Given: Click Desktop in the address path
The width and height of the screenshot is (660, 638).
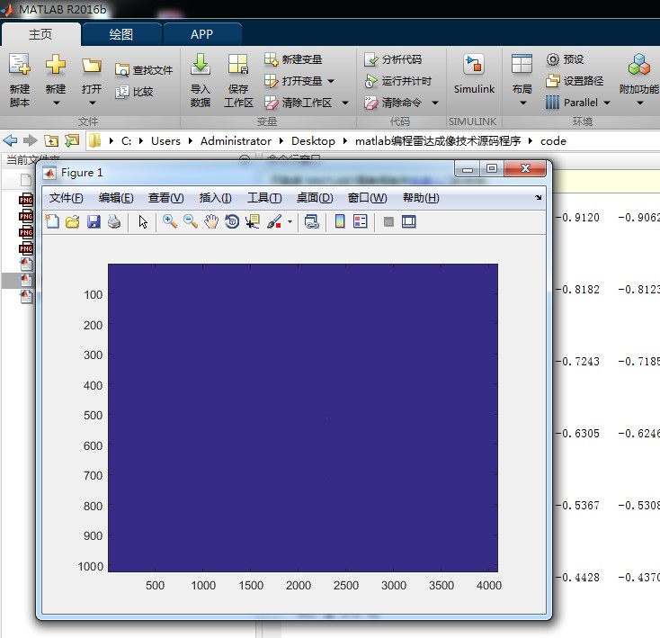Looking at the screenshot, I should tap(313, 140).
